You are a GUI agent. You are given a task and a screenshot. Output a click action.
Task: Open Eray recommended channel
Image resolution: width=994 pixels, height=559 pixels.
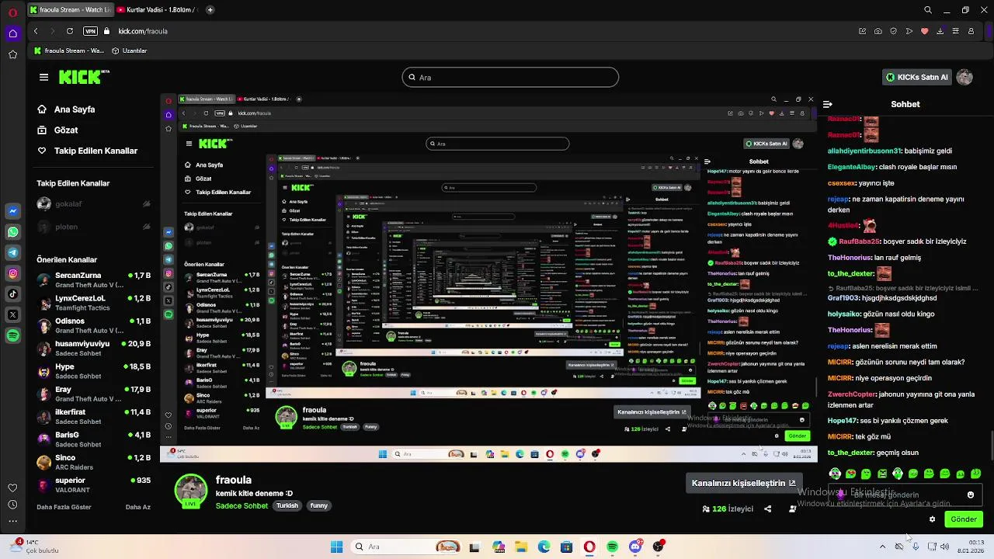pyautogui.click(x=93, y=394)
